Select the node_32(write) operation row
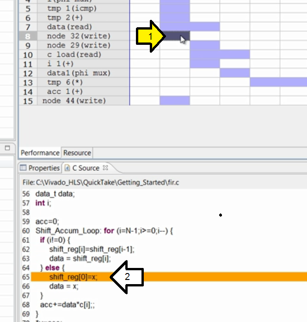The image size is (307, 322). 79,36
